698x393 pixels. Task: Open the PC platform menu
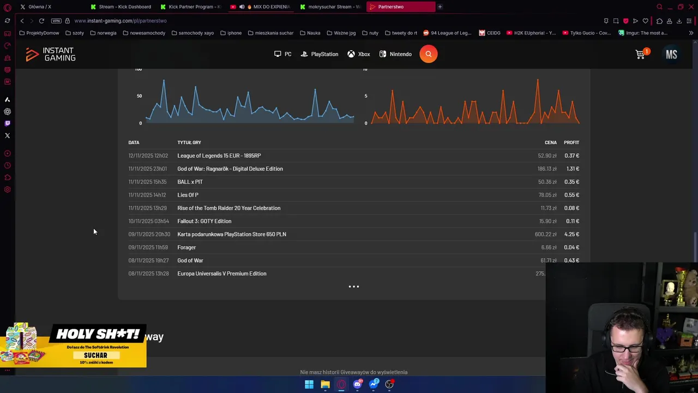pos(283,54)
